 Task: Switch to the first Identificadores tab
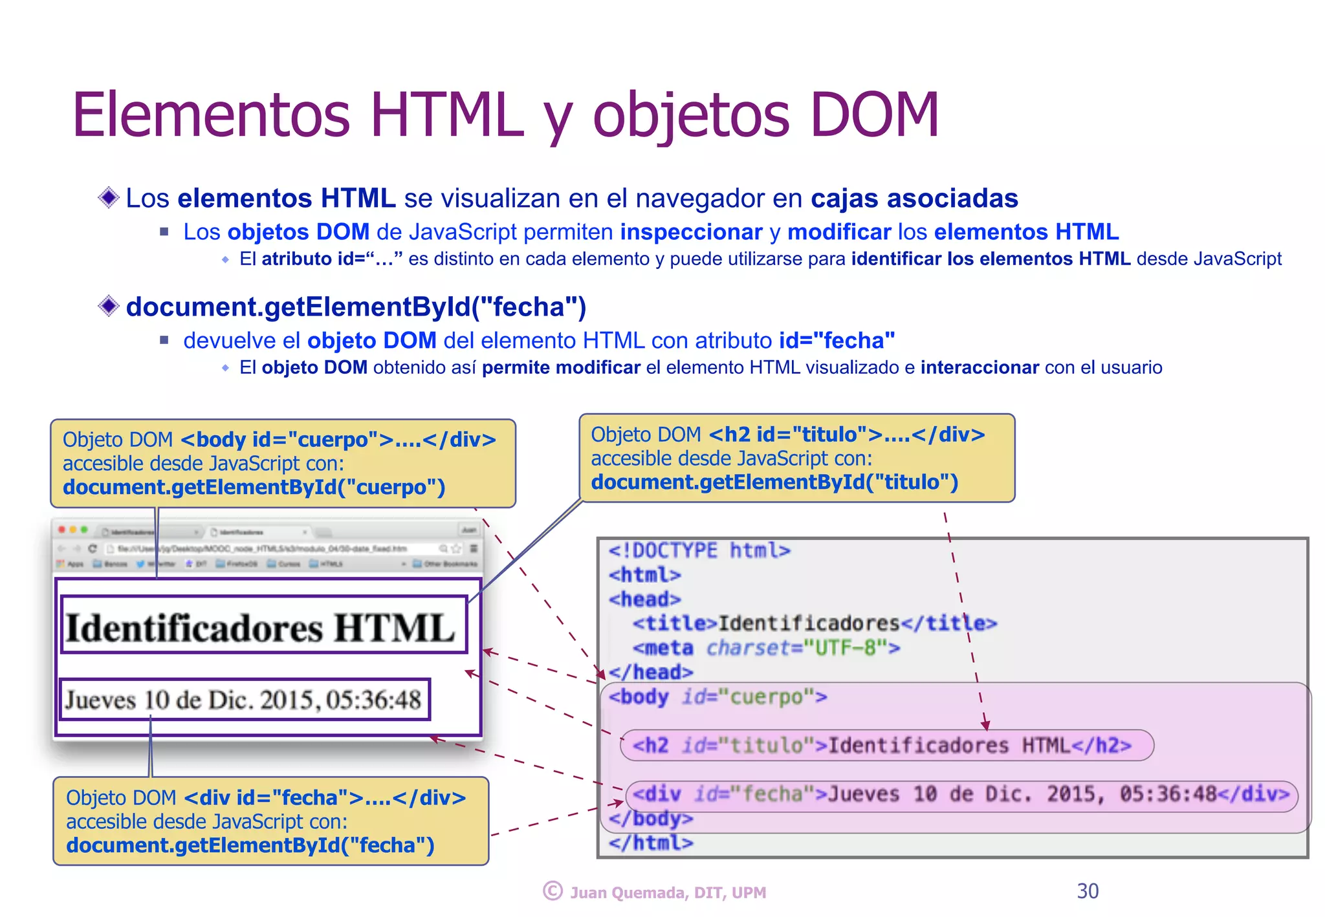point(149,532)
